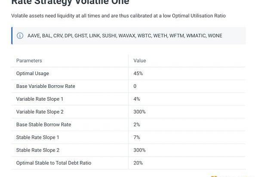Click the Value column header
This screenshot has width=258, height=177.
(x=140, y=61)
